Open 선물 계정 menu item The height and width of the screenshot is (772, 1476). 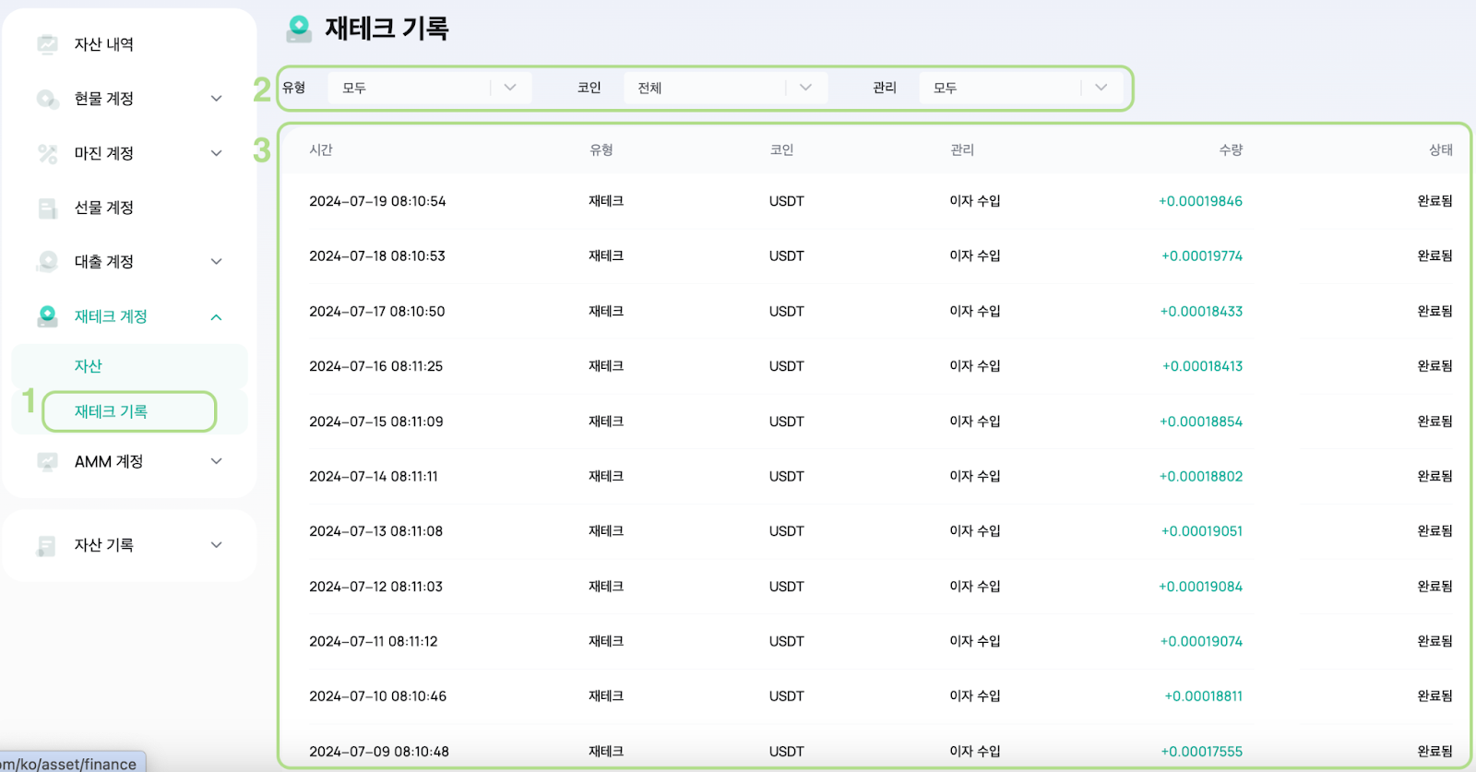104,208
